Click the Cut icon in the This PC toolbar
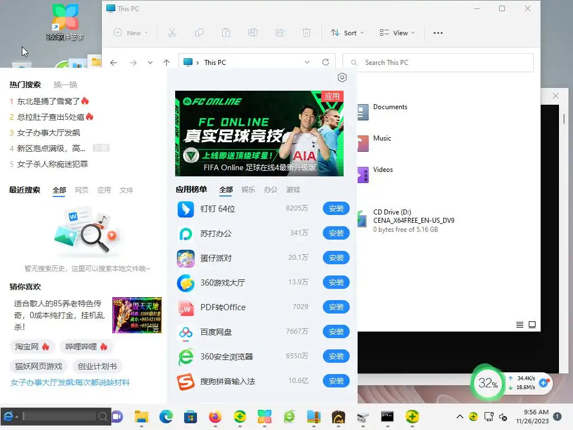The image size is (573, 430). [x=172, y=33]
